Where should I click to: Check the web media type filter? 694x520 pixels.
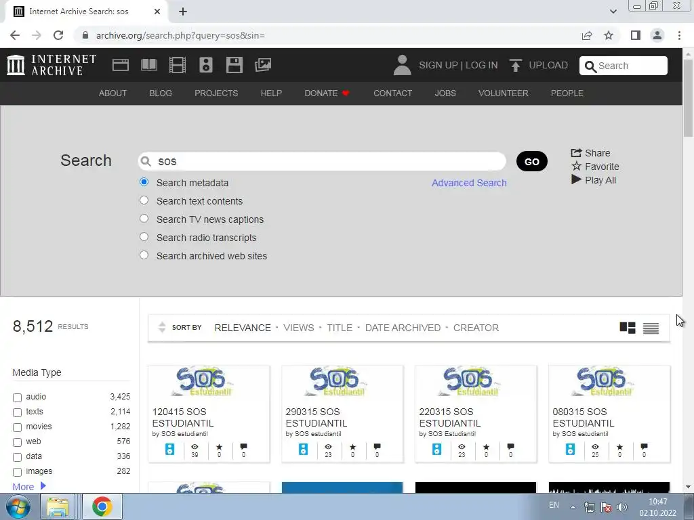(17, 442)
